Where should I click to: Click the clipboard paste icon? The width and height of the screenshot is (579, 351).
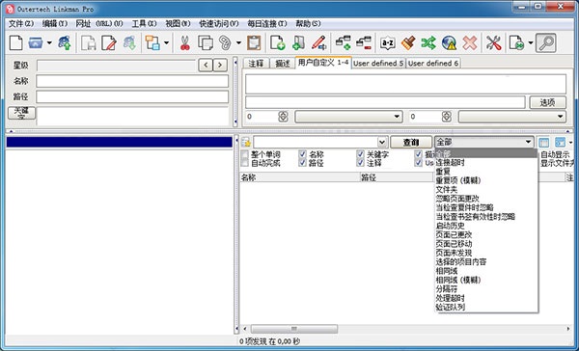[x=254, y=42]
